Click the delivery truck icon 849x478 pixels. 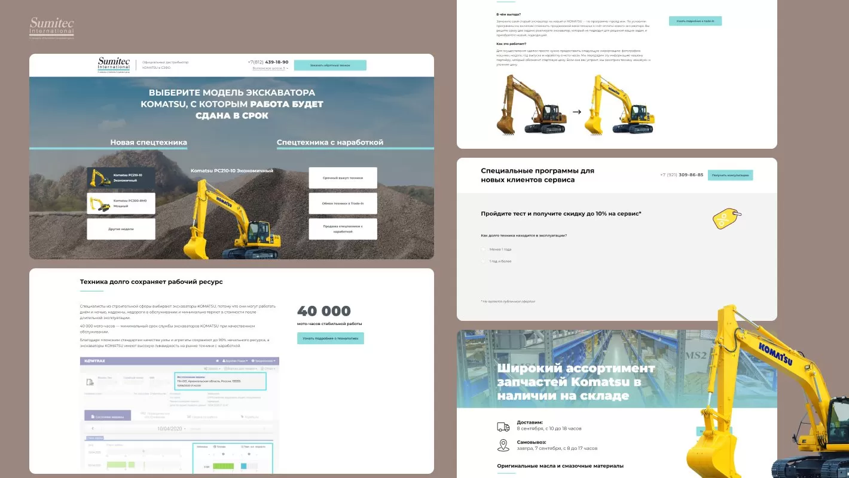503,427
